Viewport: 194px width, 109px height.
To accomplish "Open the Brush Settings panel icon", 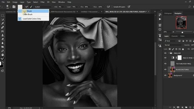I will click(14, 7).
